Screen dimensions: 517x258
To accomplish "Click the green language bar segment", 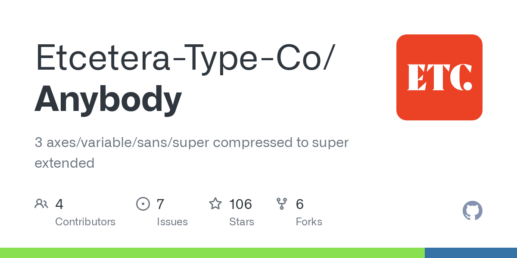I will (212, 253).
